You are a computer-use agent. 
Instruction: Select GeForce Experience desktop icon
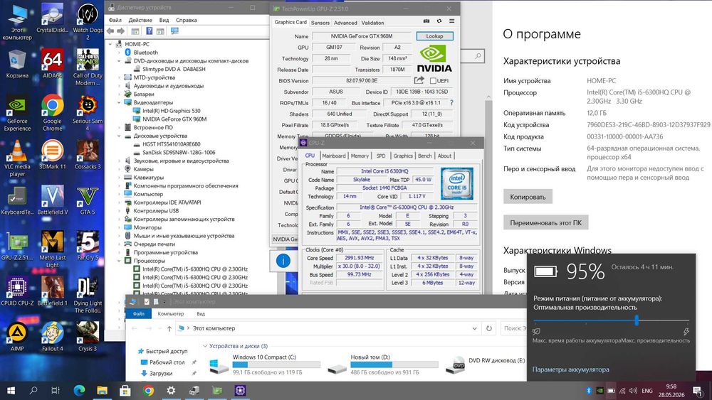tap(17, 113)
